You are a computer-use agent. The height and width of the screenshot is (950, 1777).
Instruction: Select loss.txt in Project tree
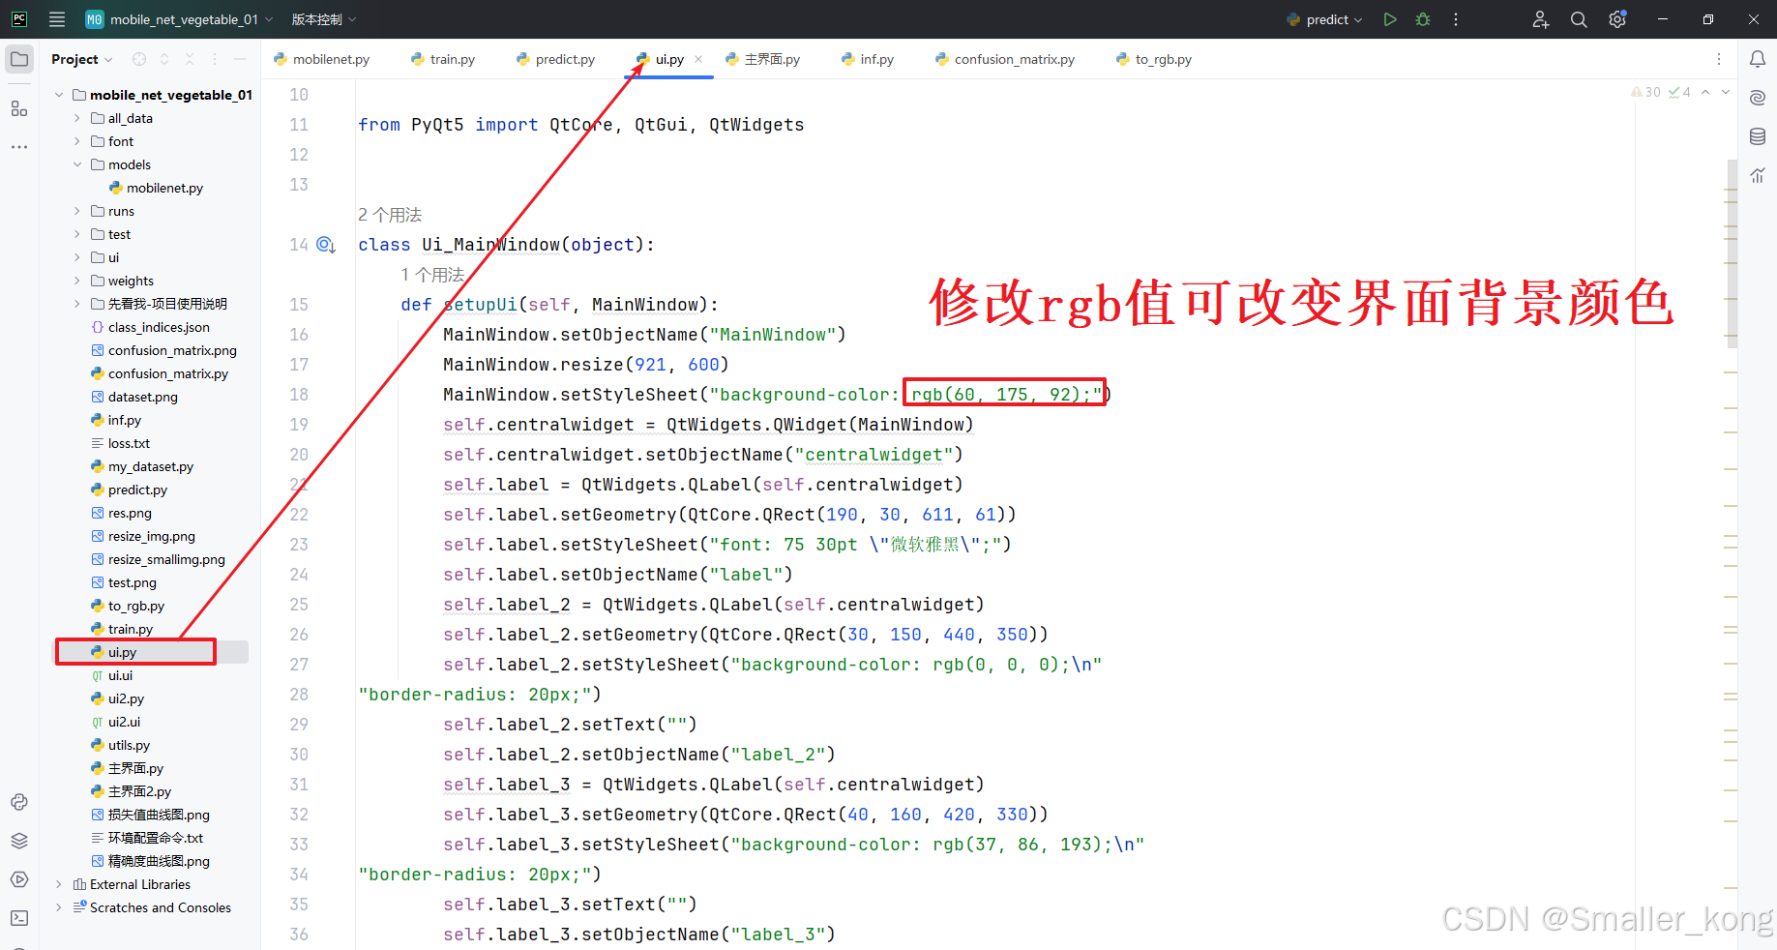(129, 443)
